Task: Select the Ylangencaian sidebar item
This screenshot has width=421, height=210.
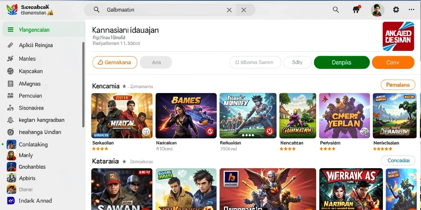Action: click(44, 30)
